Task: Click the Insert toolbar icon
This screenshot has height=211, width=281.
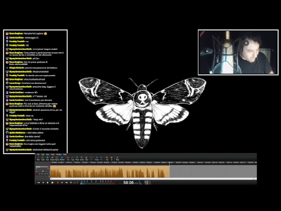Action: pos(82,158)
